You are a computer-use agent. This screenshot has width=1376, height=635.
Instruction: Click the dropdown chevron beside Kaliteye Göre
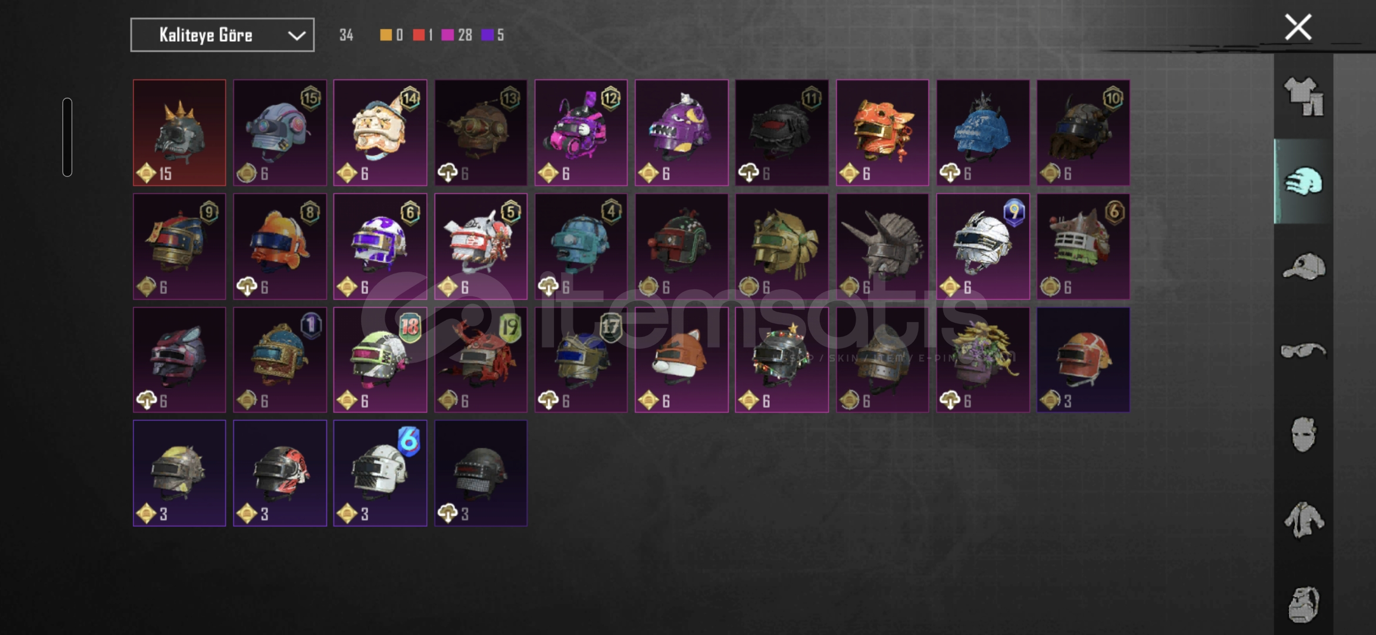pyautogui.click(x=296, y=35)
